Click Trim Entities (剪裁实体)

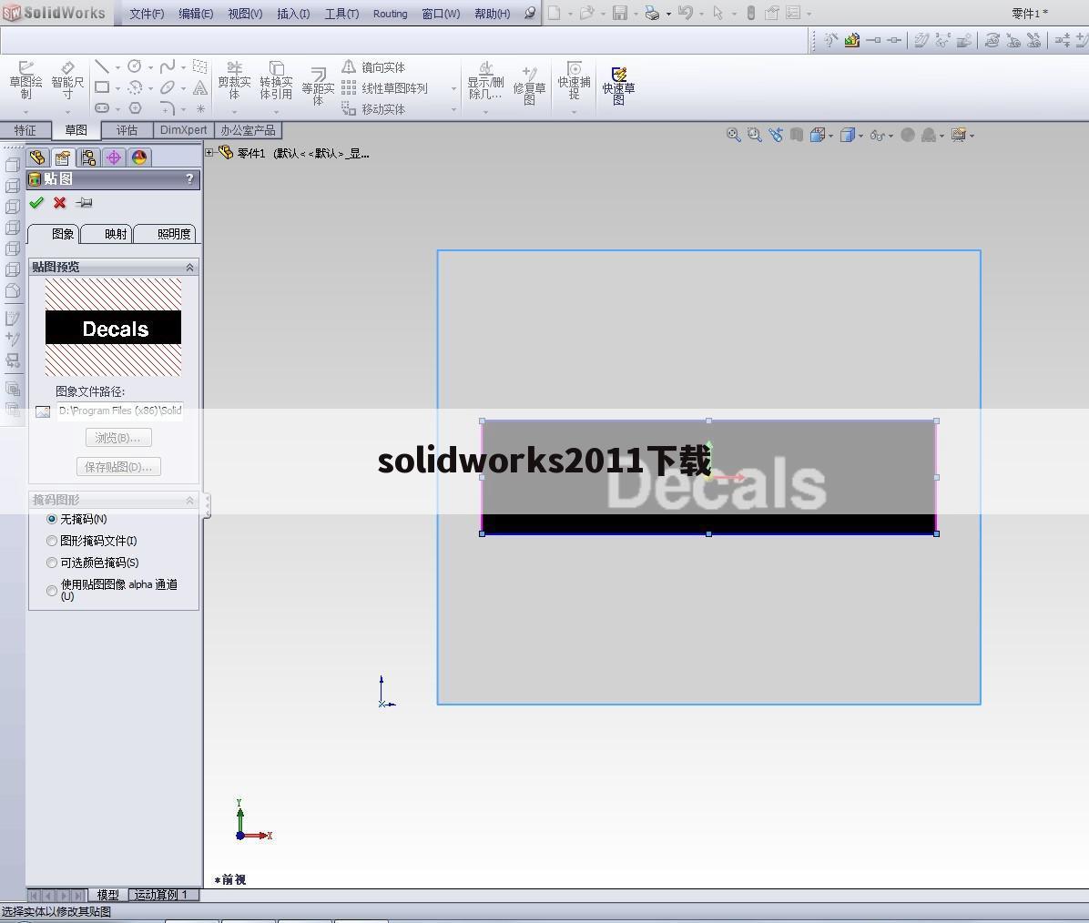(234, 81)
